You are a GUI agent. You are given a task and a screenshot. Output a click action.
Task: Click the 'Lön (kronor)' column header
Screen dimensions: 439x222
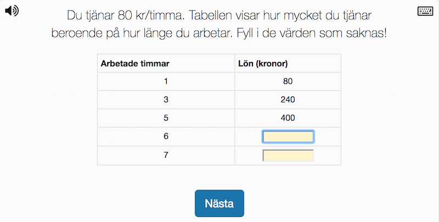263,64
